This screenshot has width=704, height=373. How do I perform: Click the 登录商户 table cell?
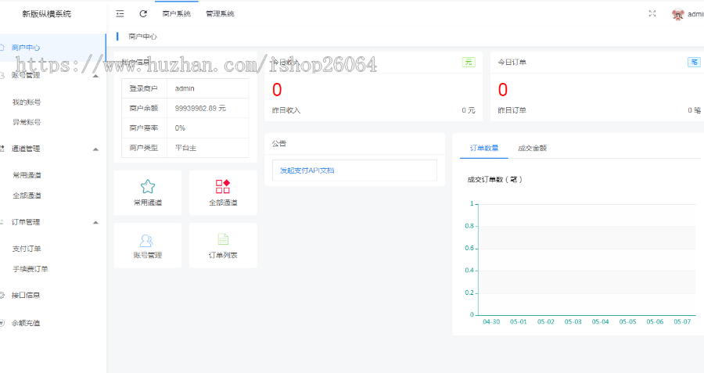point(144,88)
